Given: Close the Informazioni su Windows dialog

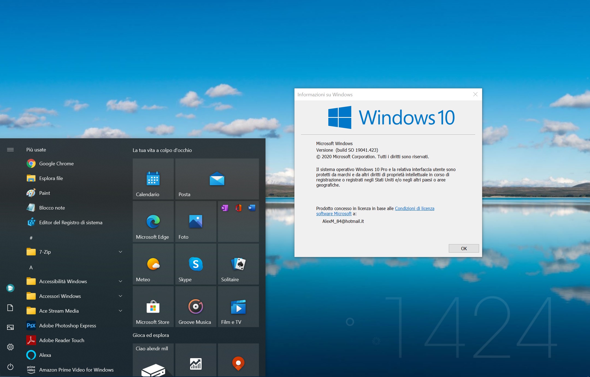Looking at the screenshot, I should click(475, 94).
